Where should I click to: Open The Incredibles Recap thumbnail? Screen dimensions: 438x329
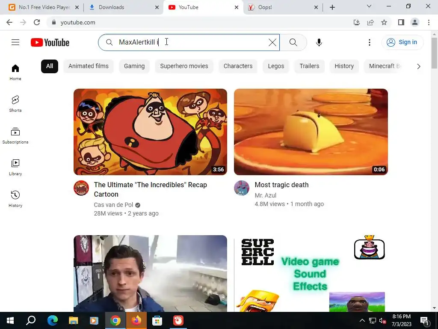click(150, 132)
